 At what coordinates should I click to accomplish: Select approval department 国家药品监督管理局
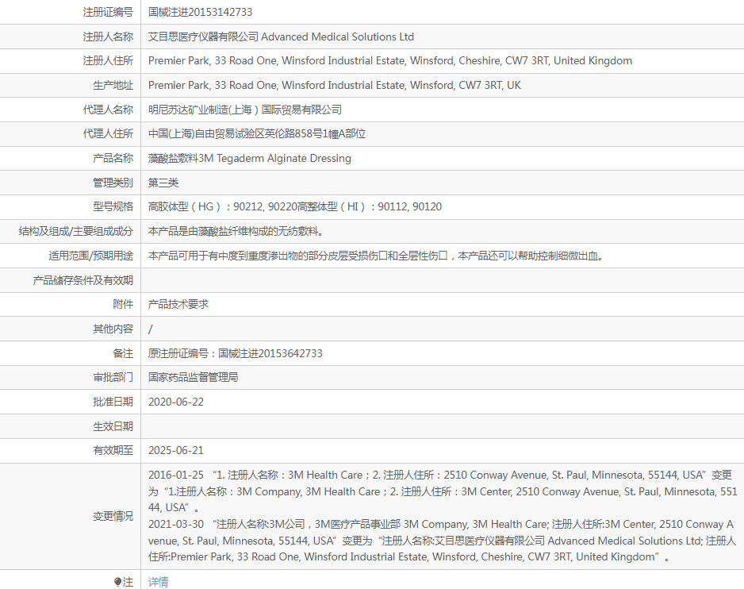pyautogui.click(x=193, y=378)
